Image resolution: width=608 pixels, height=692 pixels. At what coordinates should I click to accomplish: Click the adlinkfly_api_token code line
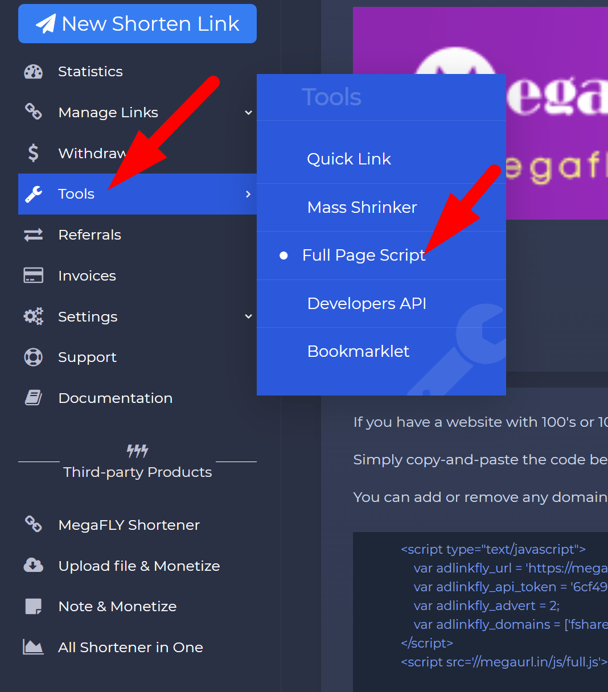511,587
